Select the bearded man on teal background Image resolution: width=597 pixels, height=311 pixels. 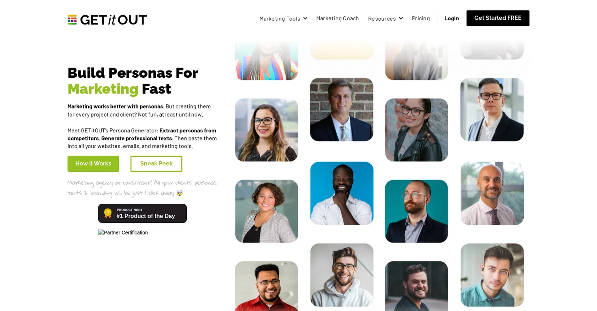coord(417,211)
